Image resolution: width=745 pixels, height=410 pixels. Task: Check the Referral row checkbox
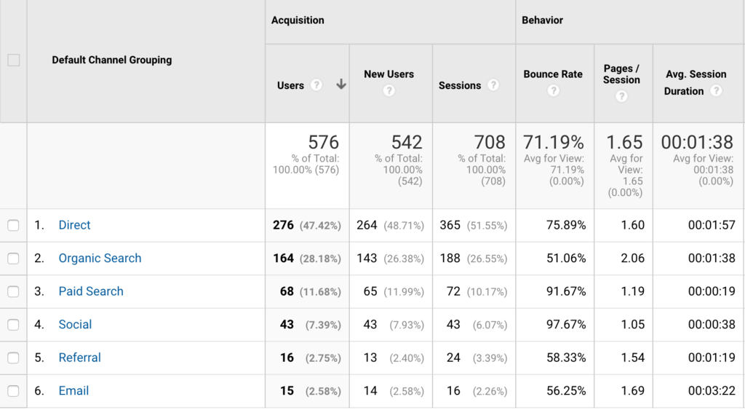coord(13,358)
